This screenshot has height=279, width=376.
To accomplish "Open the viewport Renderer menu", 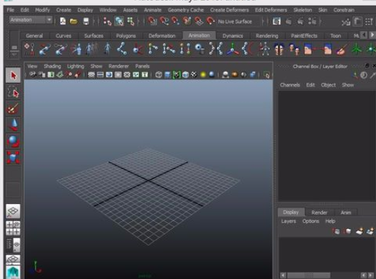I will (119, 66).
